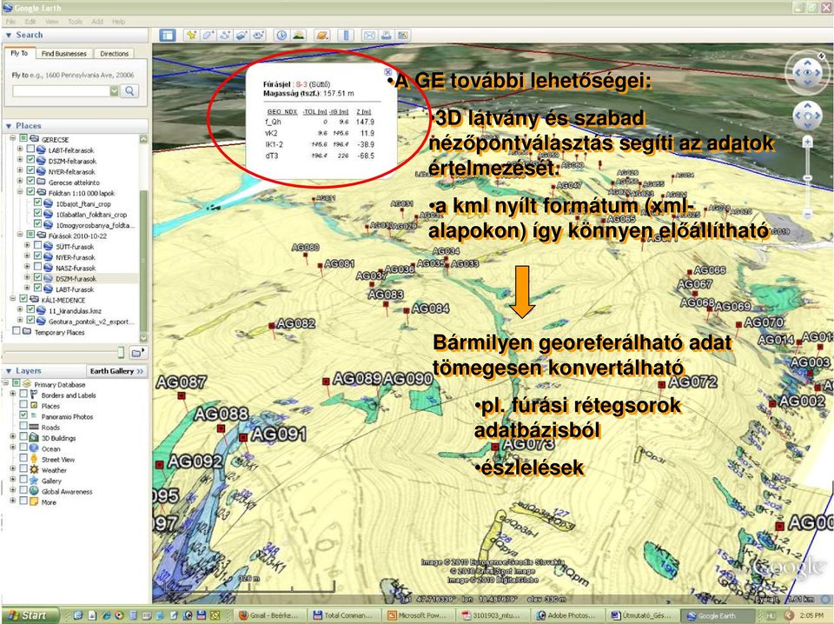Image resolution: width=834 pixels, height=624 pixels.
Task: Open the Add menu
Action: [x=97, y=22]
